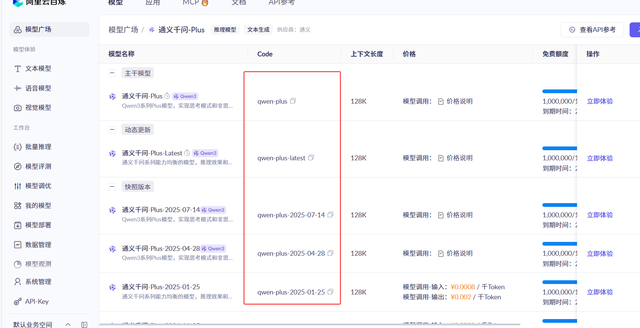Copy the qwen-plus model code
This screenshot has height=328, width=640.
pos(293,101)
